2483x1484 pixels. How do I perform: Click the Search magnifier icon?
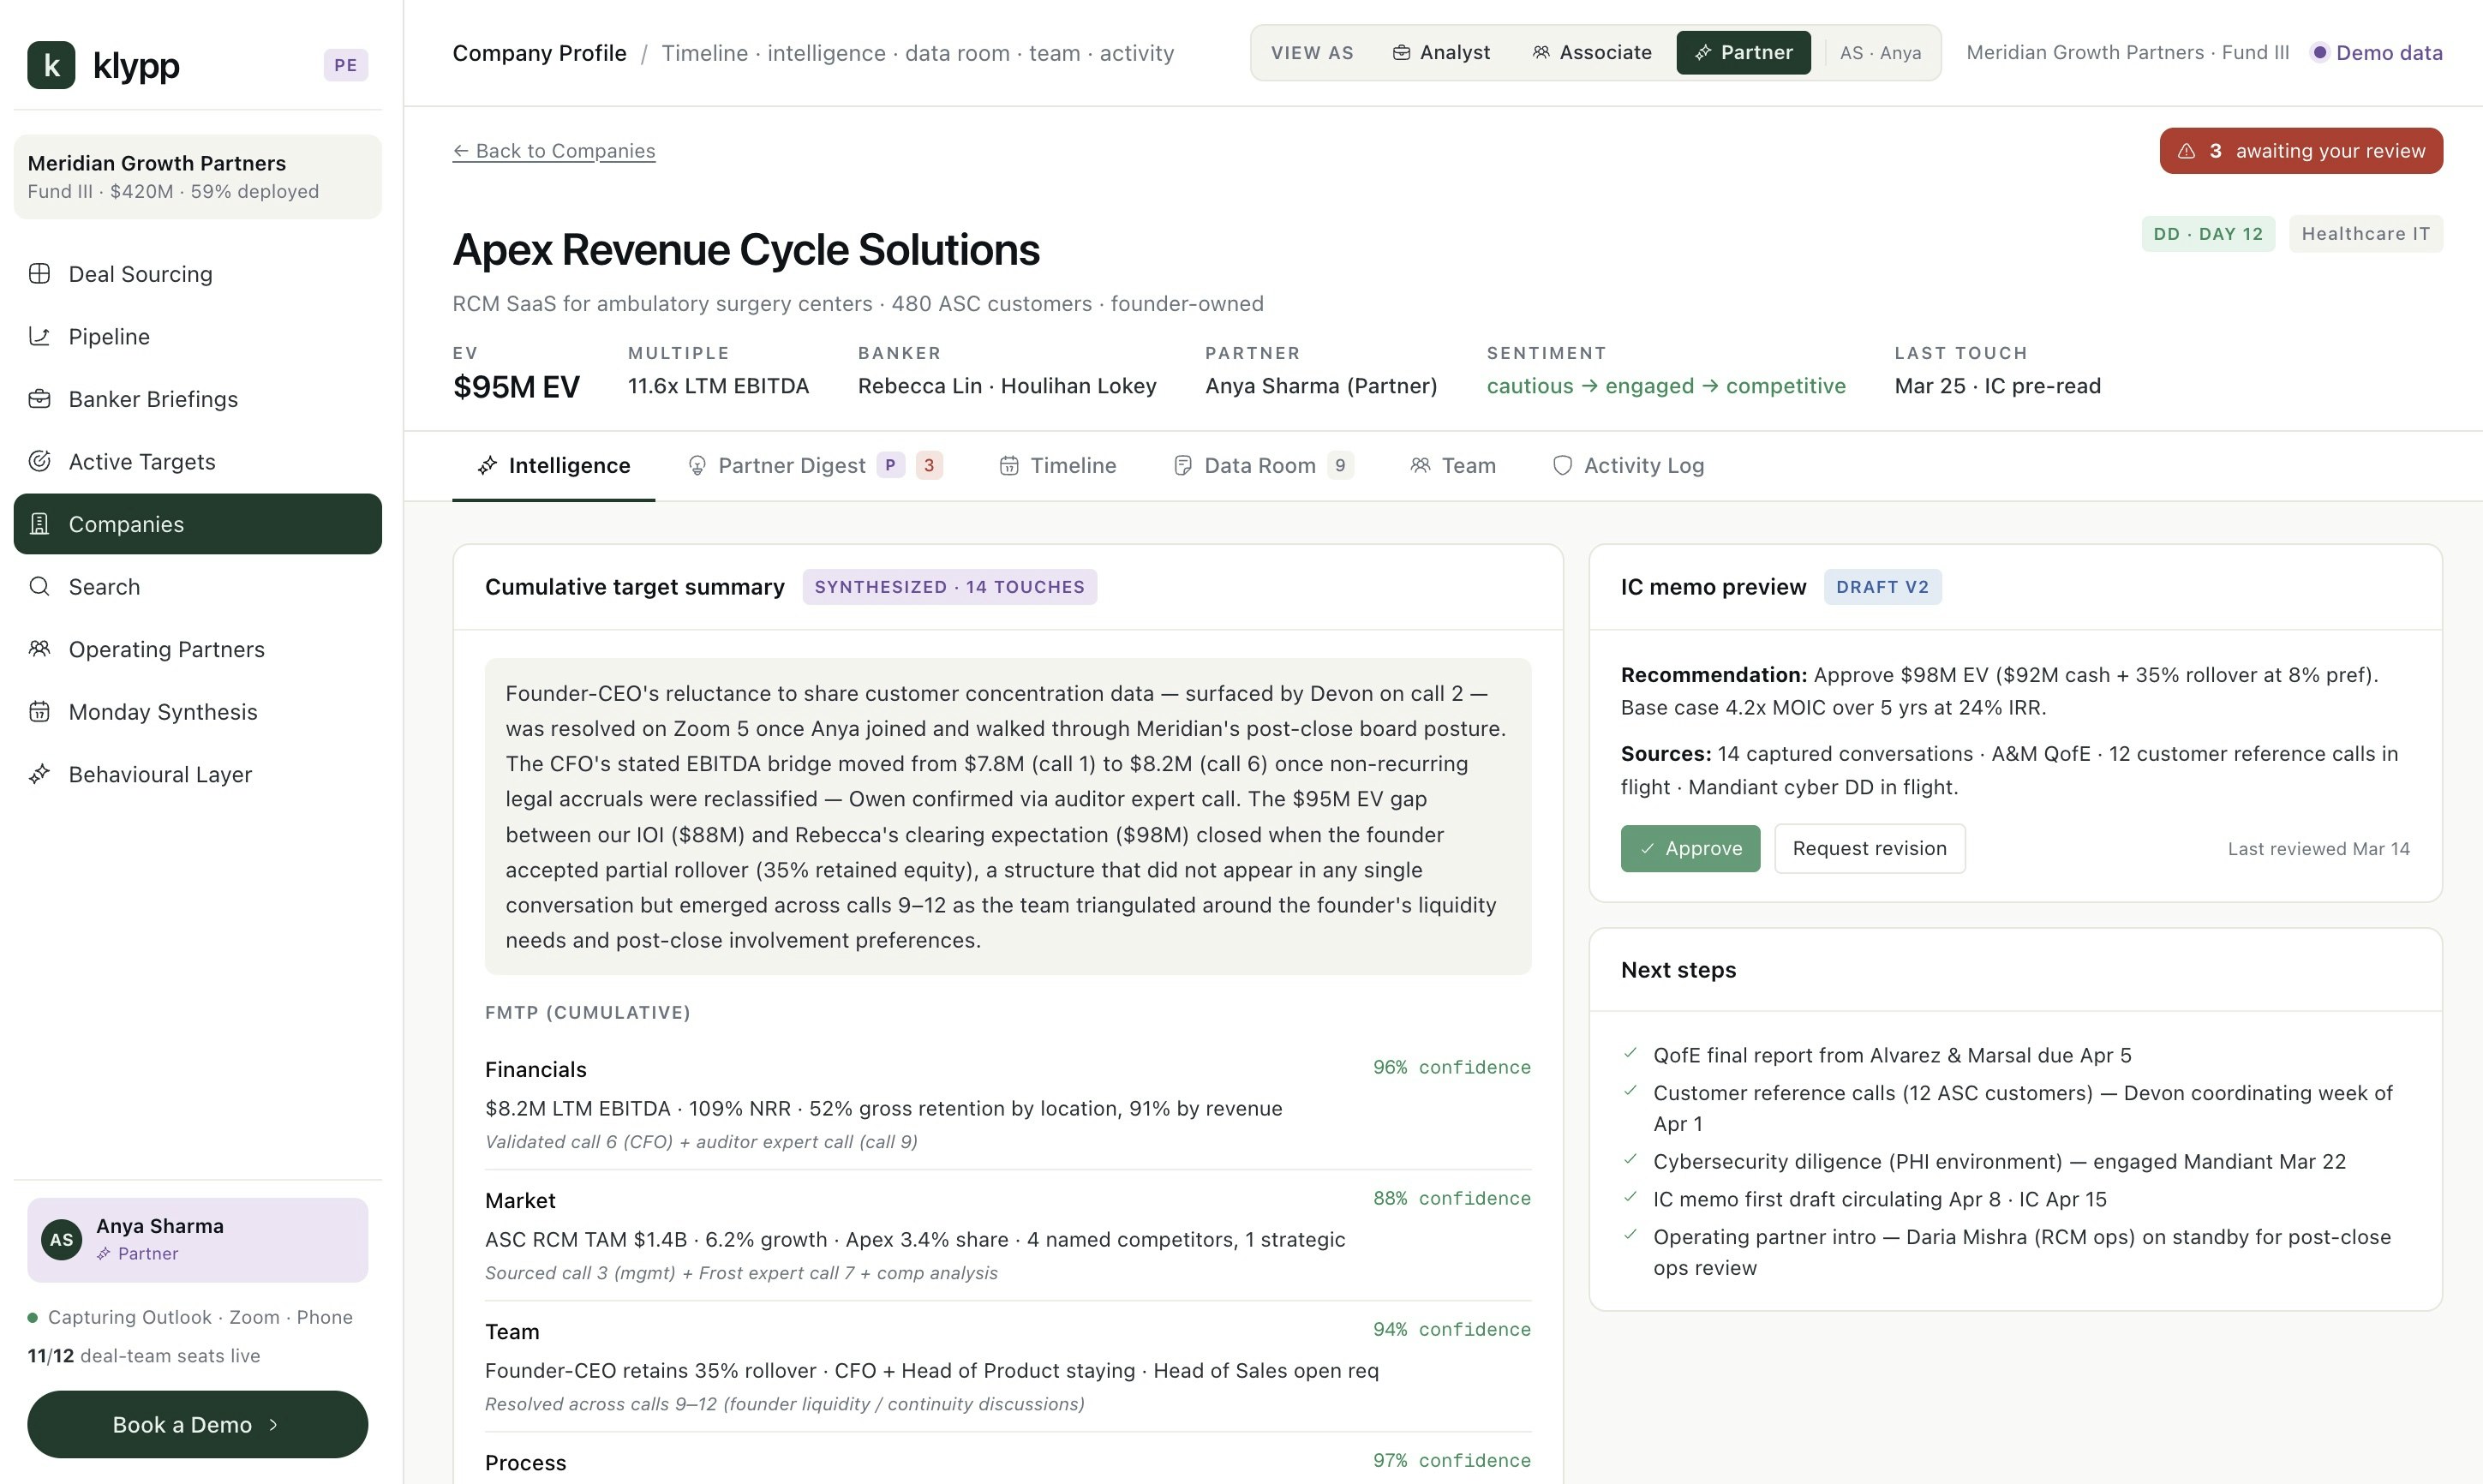[x=40, y=586]
